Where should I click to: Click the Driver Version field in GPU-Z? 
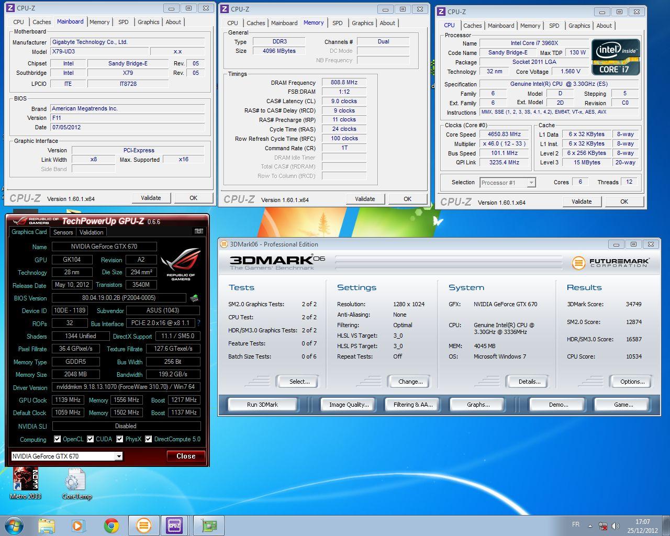coord(126,387)
